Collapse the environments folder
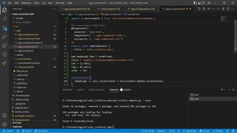 coord(24,59)
